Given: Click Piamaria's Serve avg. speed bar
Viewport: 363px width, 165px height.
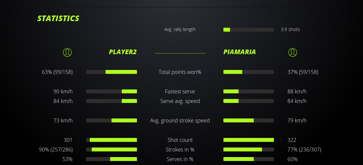Looking at the screenshot, I should [248, 101].
